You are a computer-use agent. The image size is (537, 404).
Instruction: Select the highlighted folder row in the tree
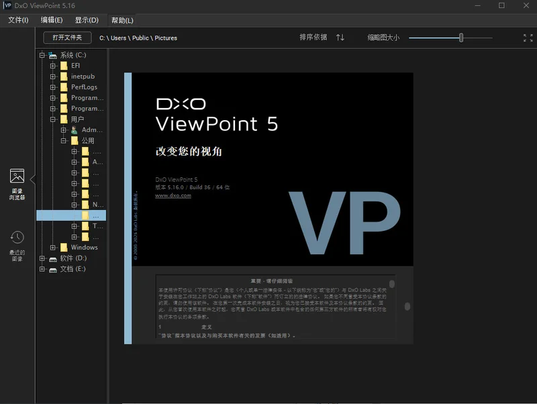tap(71, 215)
